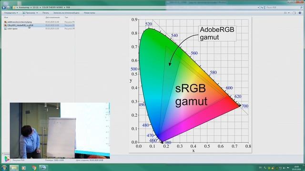The height and width of the screenshot is (171, 305).
Task: Select the additivecolorcircles file row
Action: coord(39,22)
